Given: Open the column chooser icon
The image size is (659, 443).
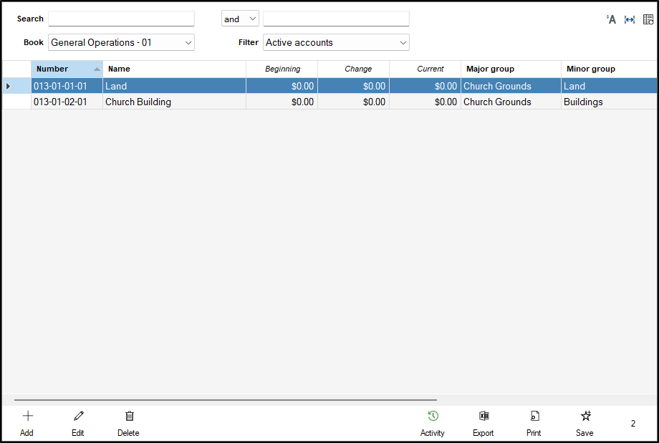Looking at the screenshot, I should click(648, 19).
